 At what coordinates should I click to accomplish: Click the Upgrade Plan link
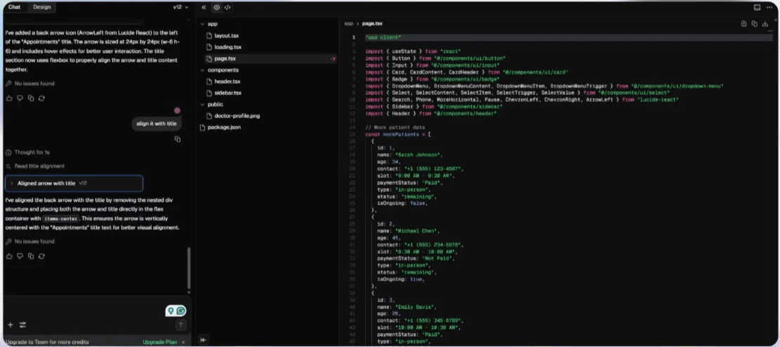[x=159, y=342]
